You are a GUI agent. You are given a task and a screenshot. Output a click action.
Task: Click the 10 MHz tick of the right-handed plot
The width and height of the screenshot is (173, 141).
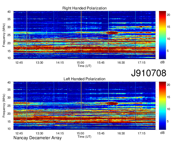(9, 58)
